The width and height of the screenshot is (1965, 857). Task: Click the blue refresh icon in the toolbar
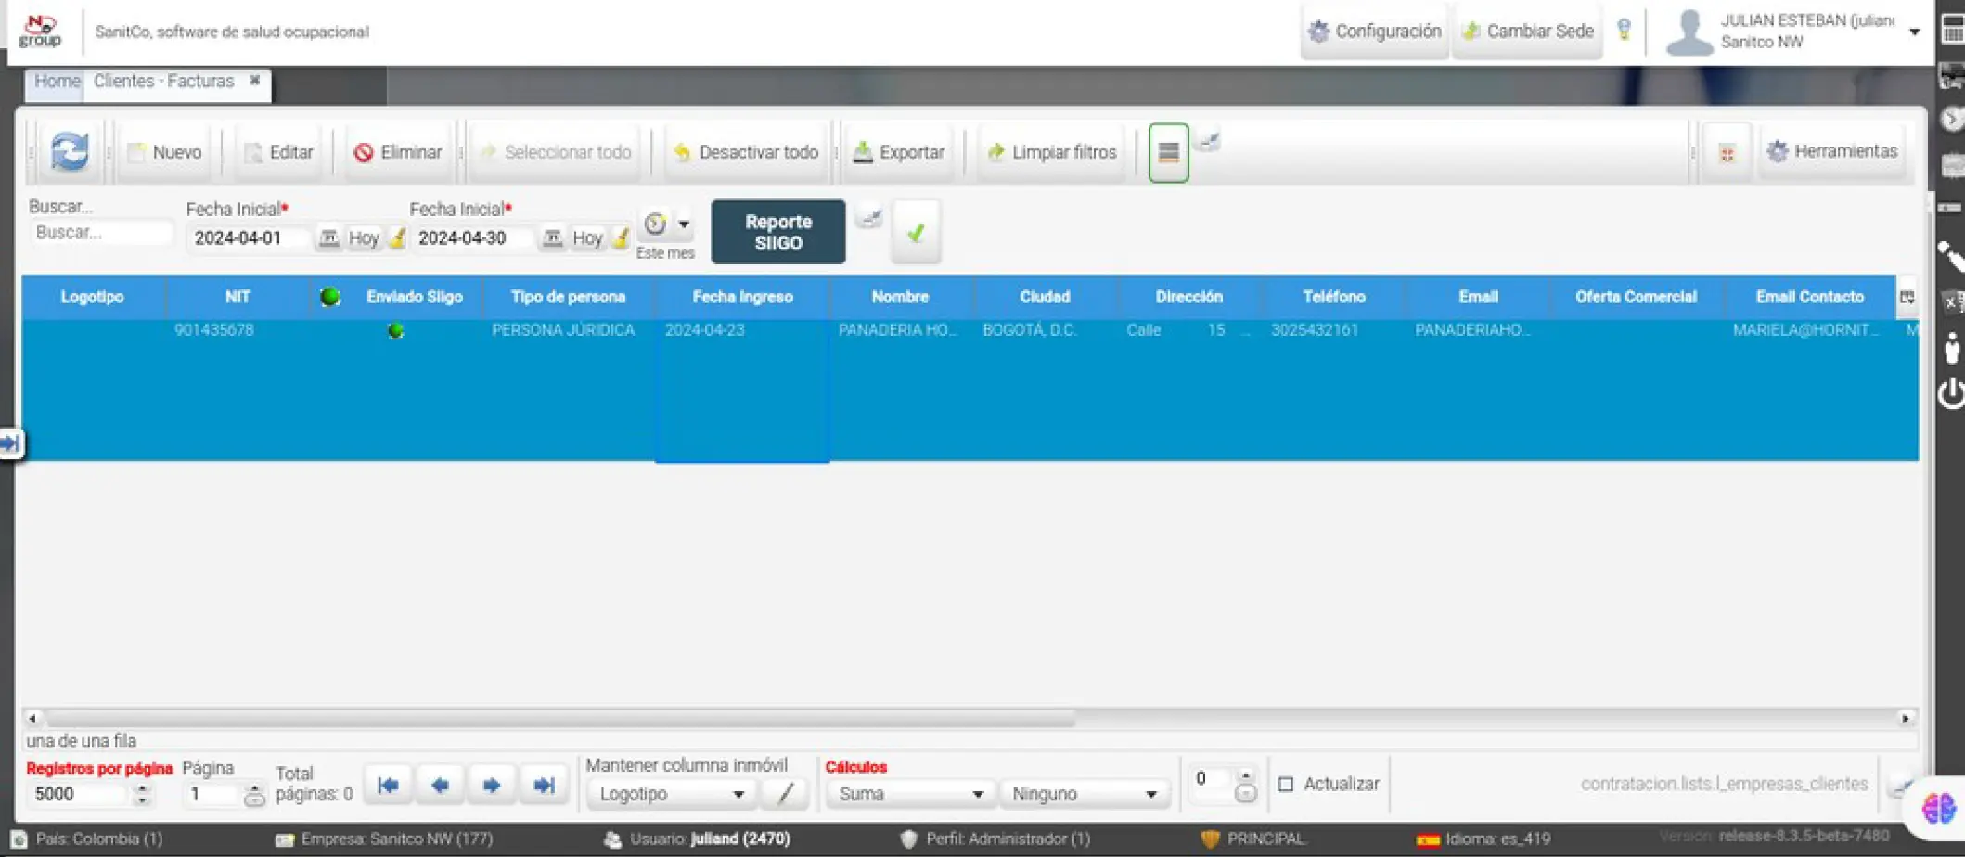pyautogui.click(x=70, y=151)
